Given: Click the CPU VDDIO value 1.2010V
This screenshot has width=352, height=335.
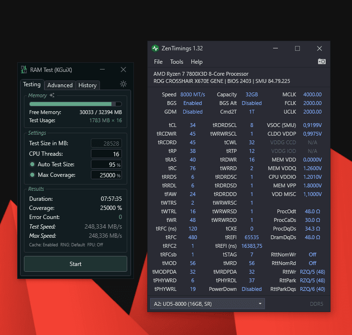Looking at the screenshot, I should (312, 177).
